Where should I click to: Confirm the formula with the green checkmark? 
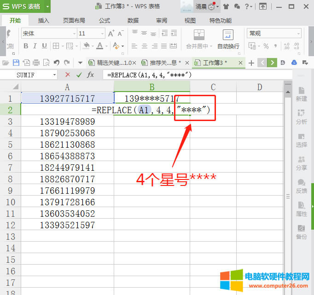pos(79,75)
